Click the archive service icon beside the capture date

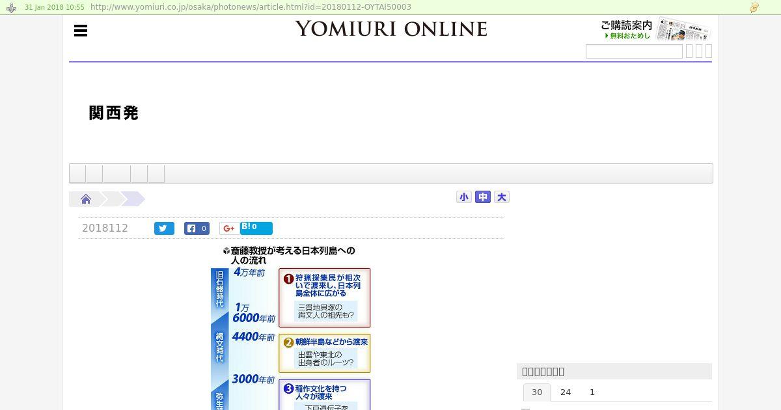(11, 7)
